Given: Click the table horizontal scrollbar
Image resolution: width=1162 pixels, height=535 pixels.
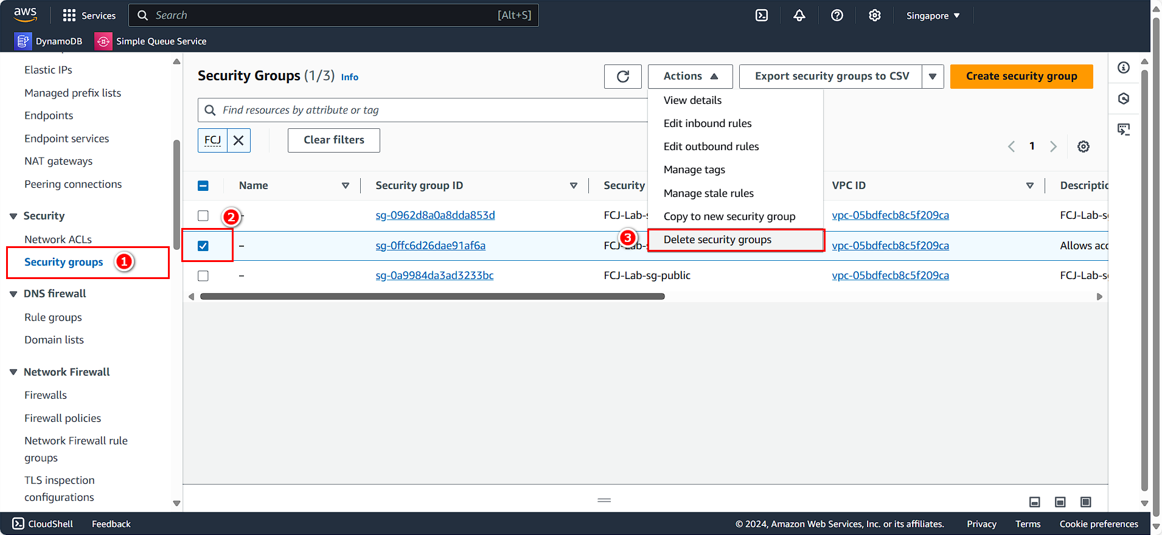Looking at the screenshot, I should 432,297.
